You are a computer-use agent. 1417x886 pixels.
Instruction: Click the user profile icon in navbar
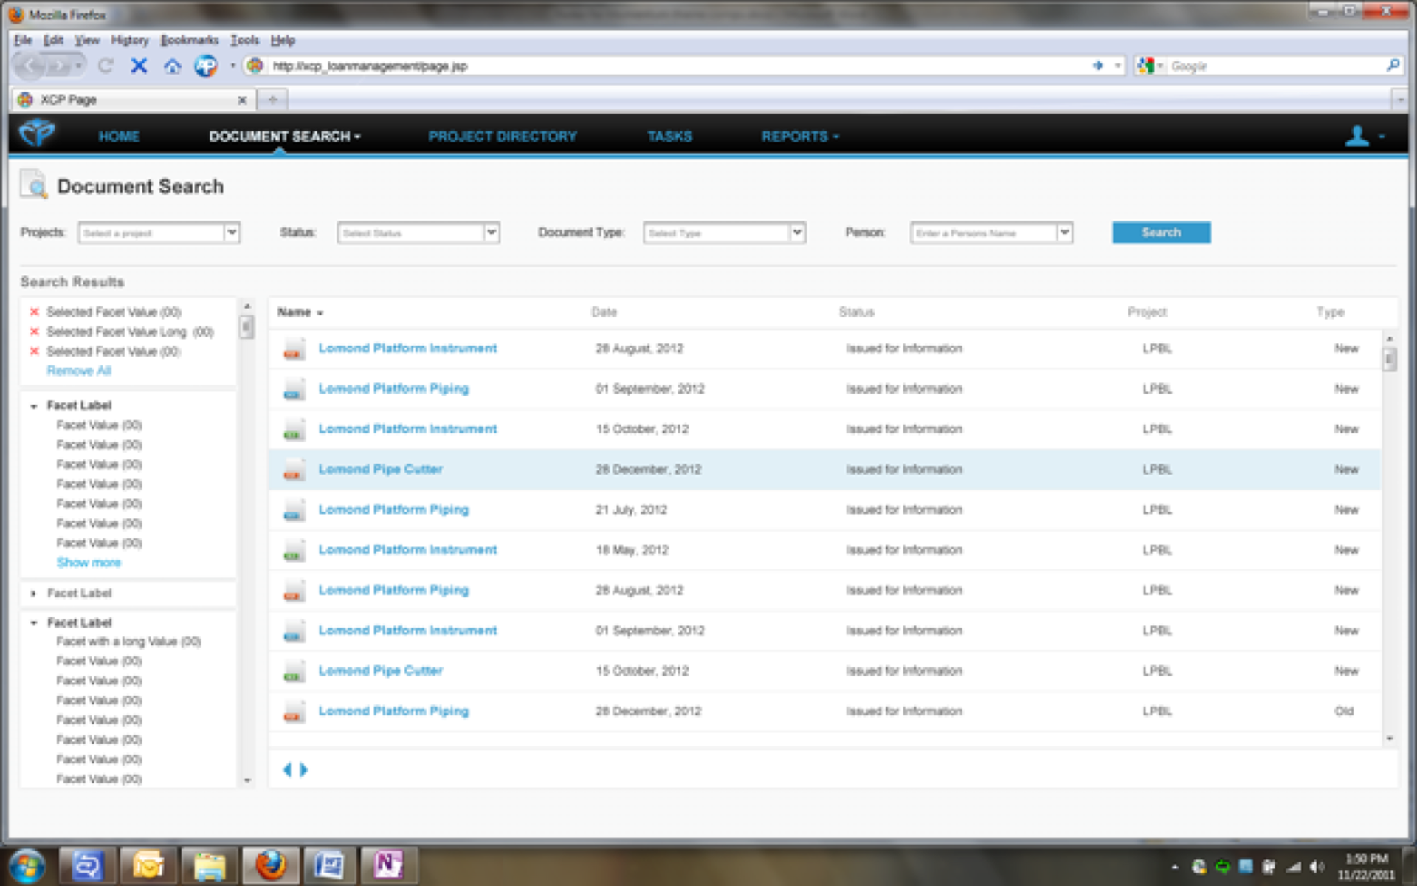pos(1356,137)
